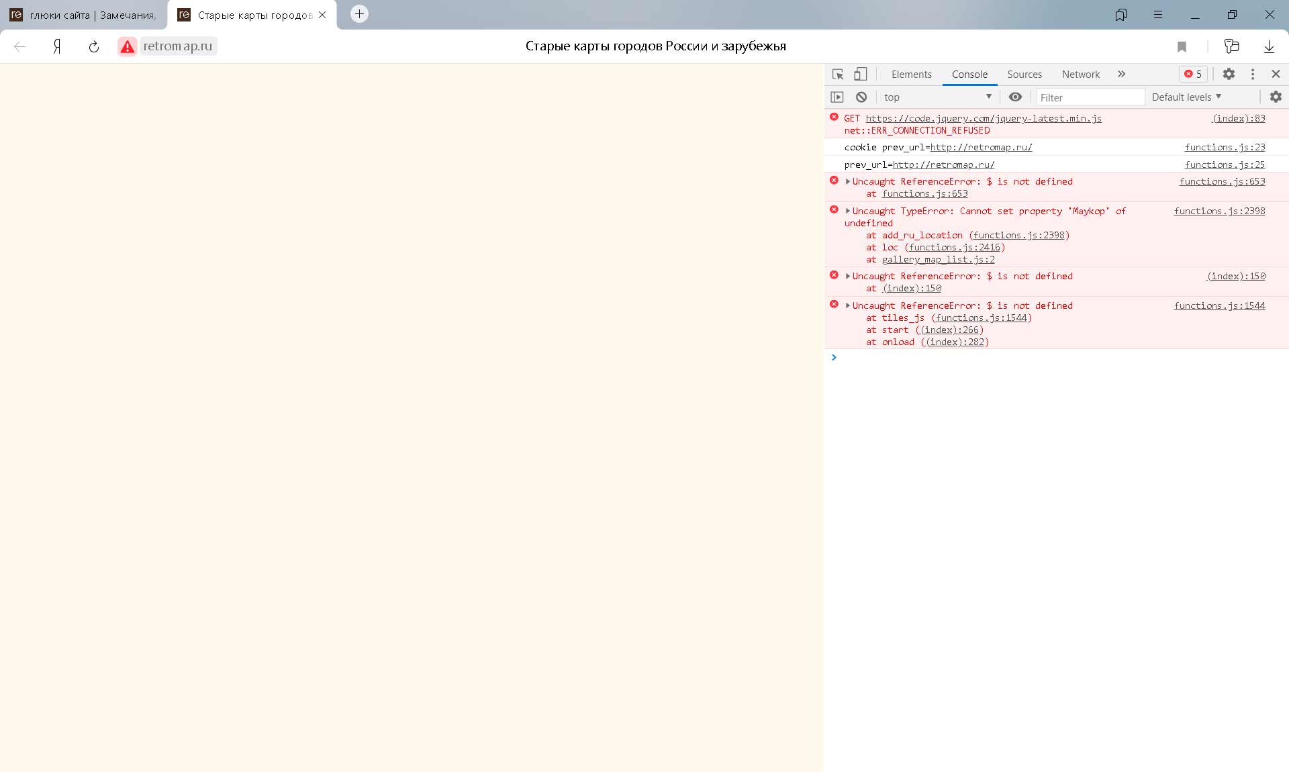1289x772 pixels.
Task: Toggle device toolbar emulation icon
Action: pos(860,75)
